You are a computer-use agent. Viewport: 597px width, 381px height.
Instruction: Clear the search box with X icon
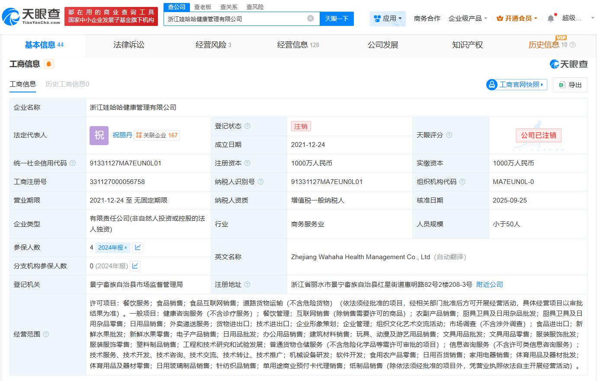310,19
